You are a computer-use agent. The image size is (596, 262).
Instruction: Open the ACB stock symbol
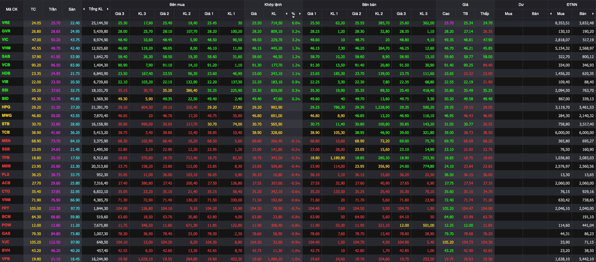pyautogui.click(x=6, y=183)
